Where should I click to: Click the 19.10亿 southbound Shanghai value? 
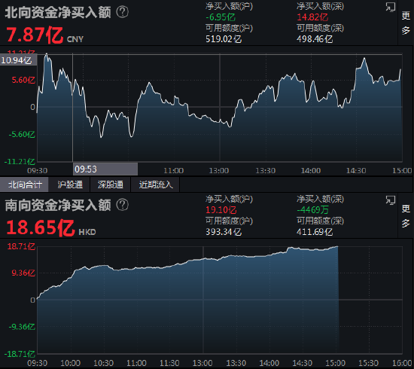[x=221, y=210]
